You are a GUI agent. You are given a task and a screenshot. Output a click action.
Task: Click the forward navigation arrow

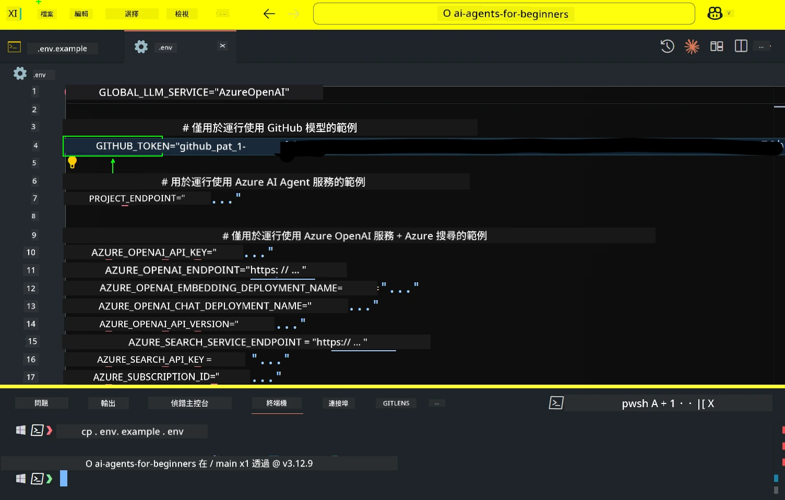(x=293, y=14)
